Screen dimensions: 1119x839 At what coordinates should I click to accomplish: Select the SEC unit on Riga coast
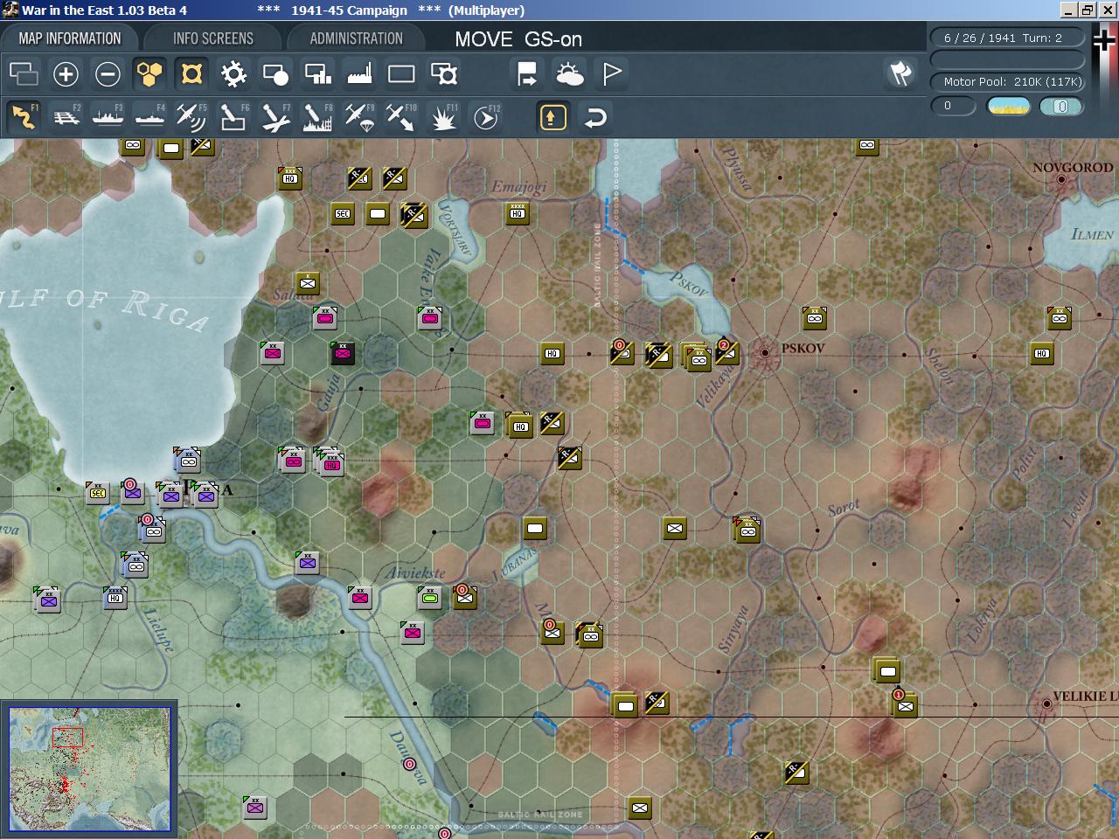(x=97, y=493)
